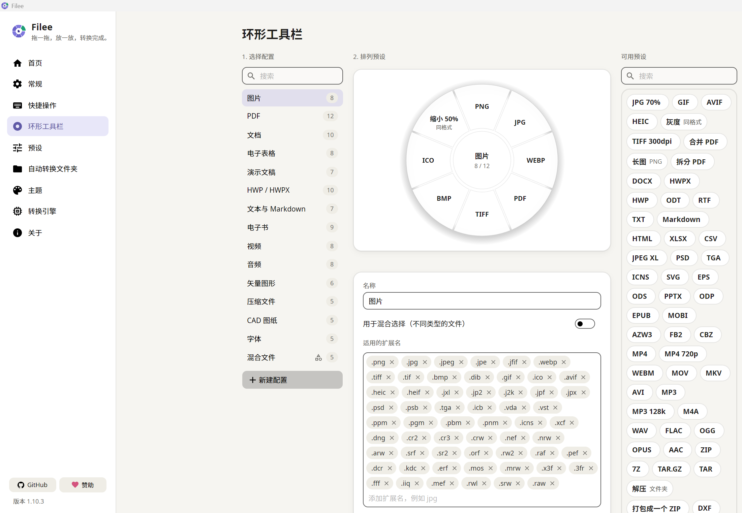Viewport: 742px width, 513px height.
Task: Click the 名称 text field
Action: tap(482, 301)
